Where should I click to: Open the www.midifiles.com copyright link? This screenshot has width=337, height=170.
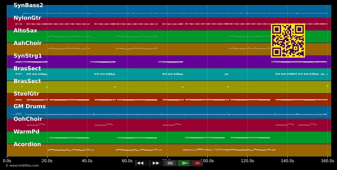pyautogui.click(x=22, y=165)
